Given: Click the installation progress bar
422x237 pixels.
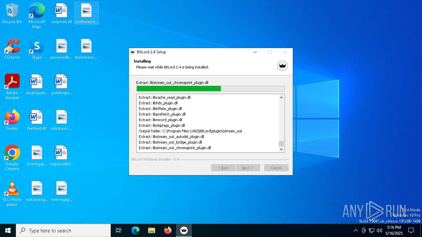Looking at the screenshot, I should pyautogui.click(x=211, y=89).
